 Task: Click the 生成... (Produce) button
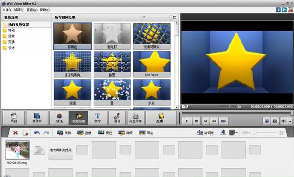(x=161, y=118)
